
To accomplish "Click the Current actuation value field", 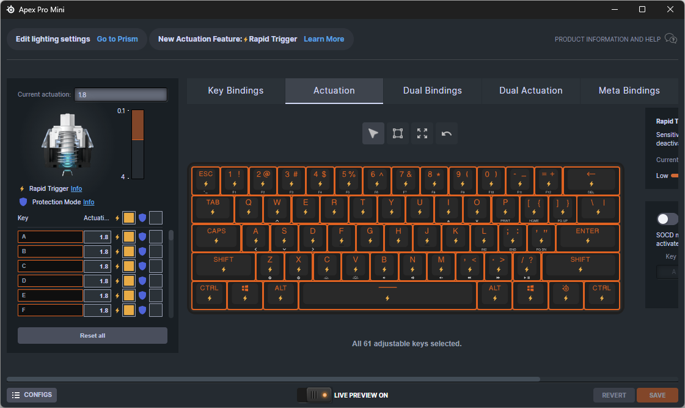I will click(120, 94).
